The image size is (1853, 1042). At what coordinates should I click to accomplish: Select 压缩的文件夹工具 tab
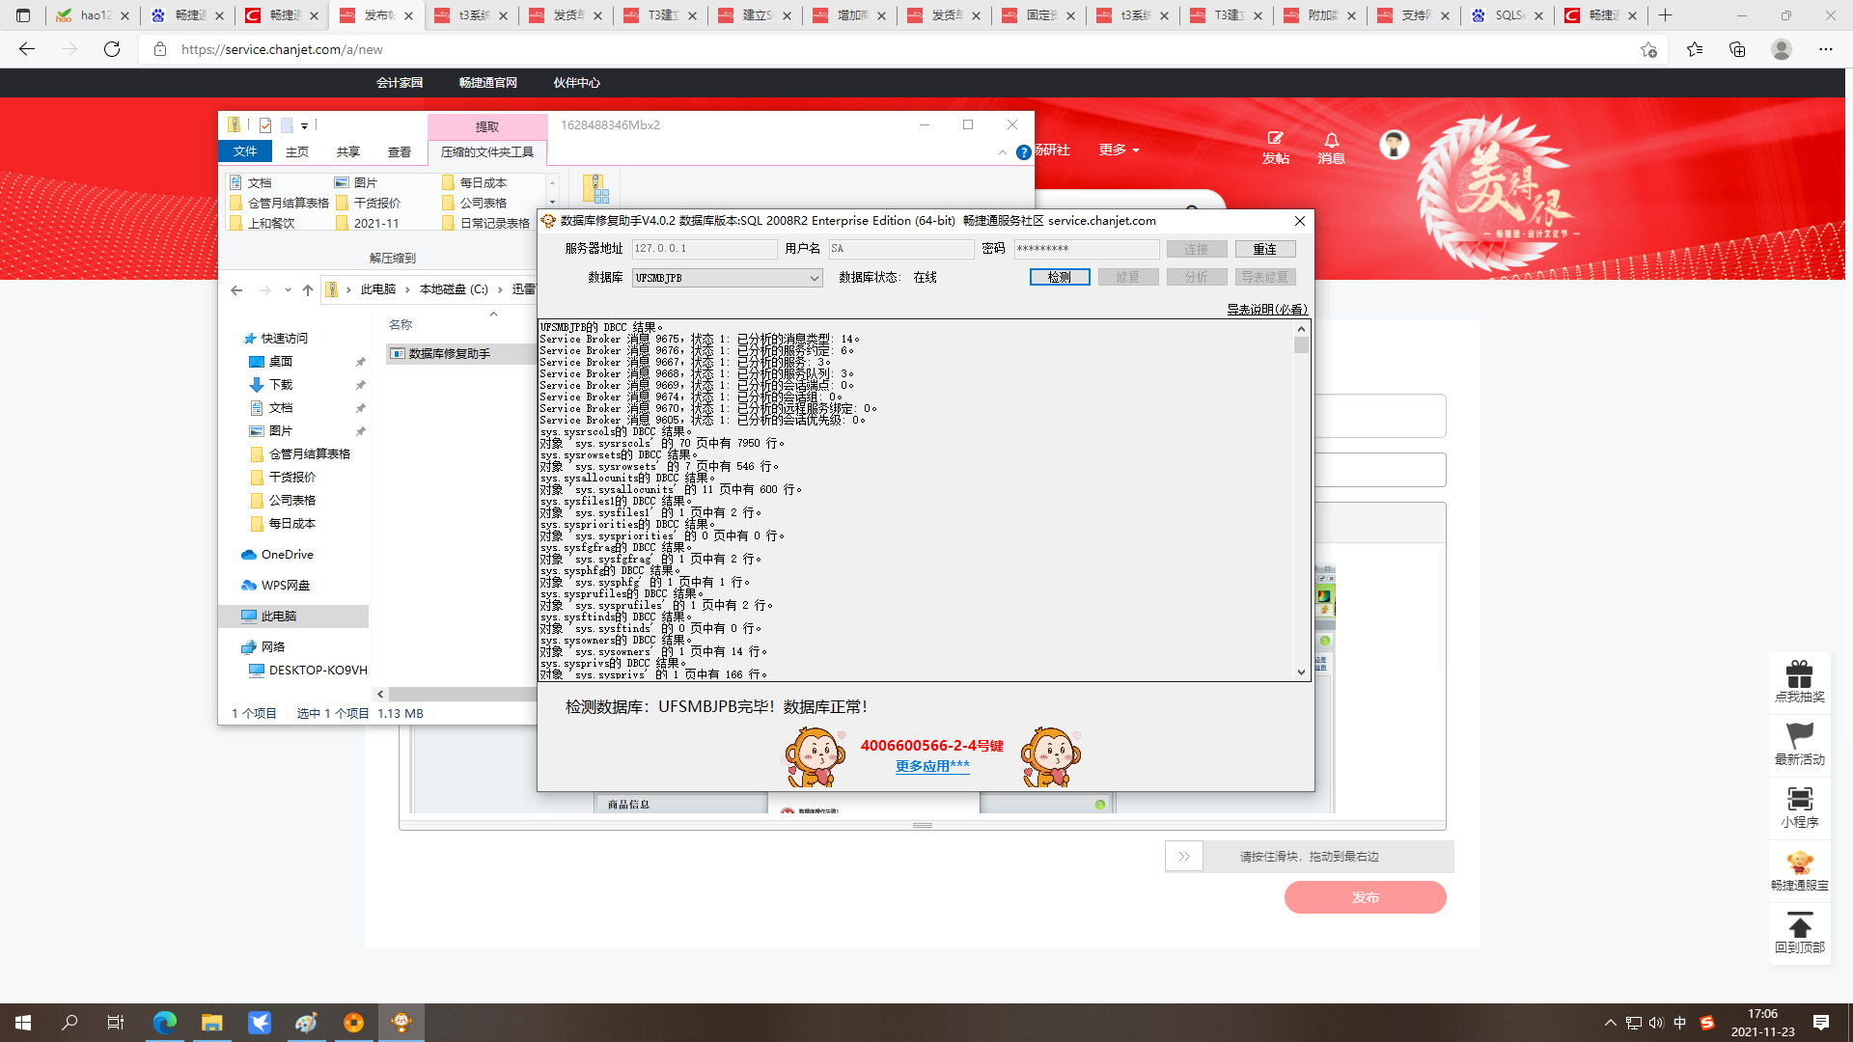point(487,151)
